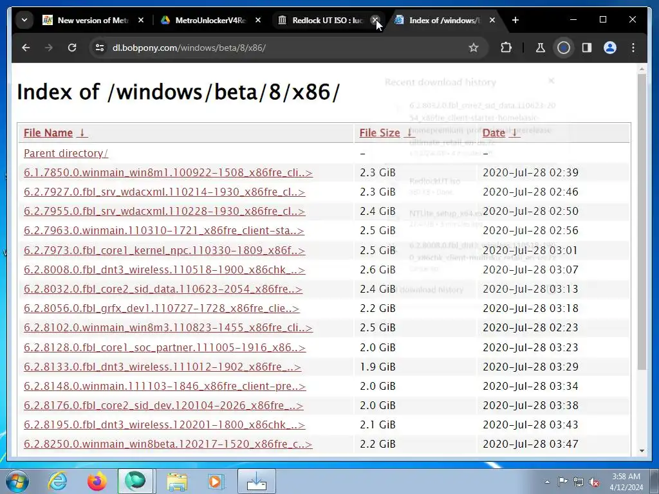Viewport: 659px width, 494px height.
Task: Open the downloads circle indicator
Action: (x=564, y=48)
